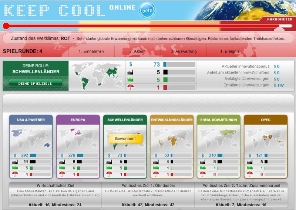
Task: Click the beta badge in header
Action: 147,10
